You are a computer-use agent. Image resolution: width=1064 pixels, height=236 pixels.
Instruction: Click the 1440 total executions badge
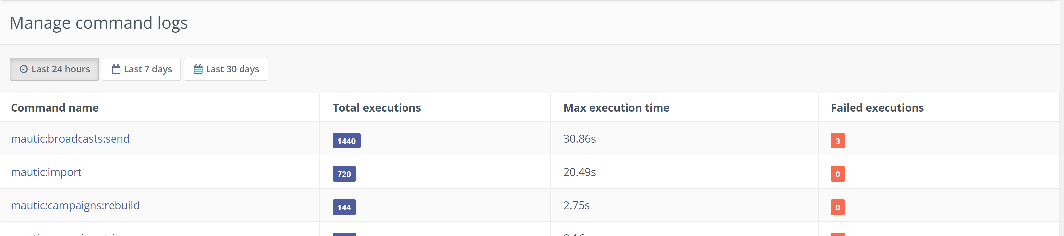(346, 141)
